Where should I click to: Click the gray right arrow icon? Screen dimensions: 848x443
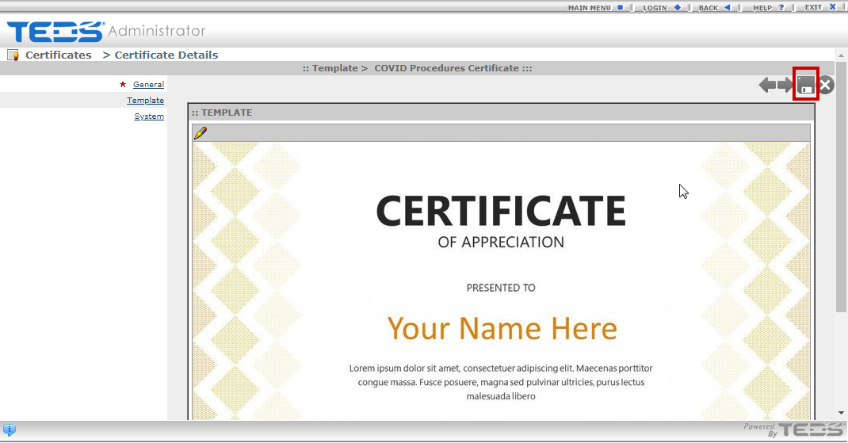coord(785,85)
